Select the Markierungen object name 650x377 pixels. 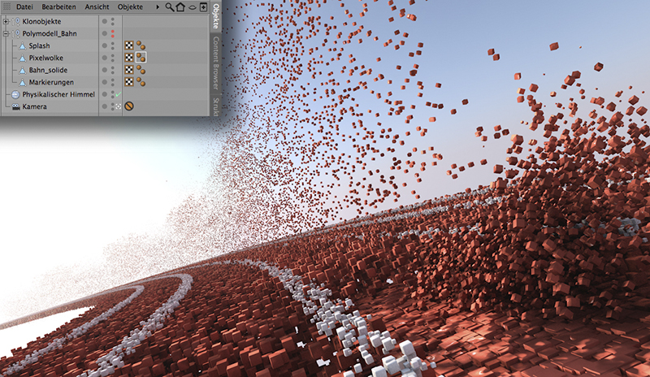pos(51,82)
